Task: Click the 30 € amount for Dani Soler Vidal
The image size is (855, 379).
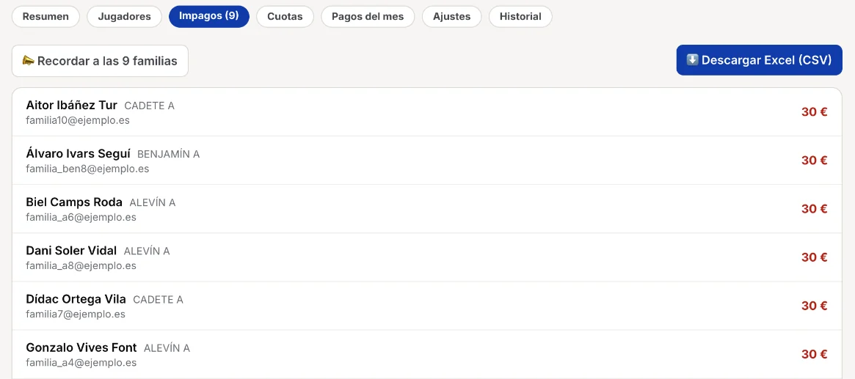Action: 814,257
